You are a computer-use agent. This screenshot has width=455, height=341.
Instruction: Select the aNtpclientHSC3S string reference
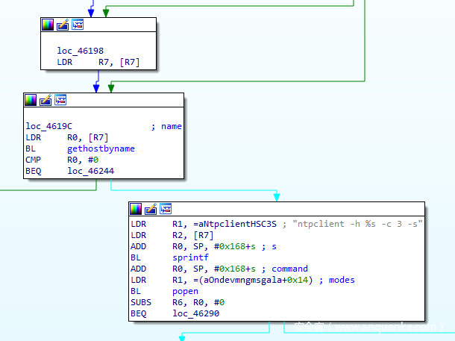coord(233,224)
